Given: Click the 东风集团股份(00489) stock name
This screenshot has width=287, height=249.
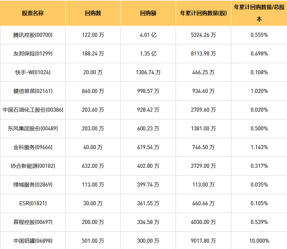Looking at the screenshot, I should [33, 128].
